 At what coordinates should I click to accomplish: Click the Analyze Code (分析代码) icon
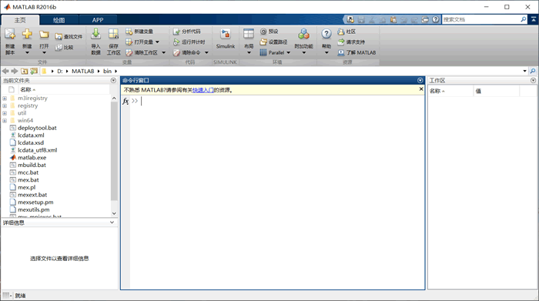pos(176,32)
